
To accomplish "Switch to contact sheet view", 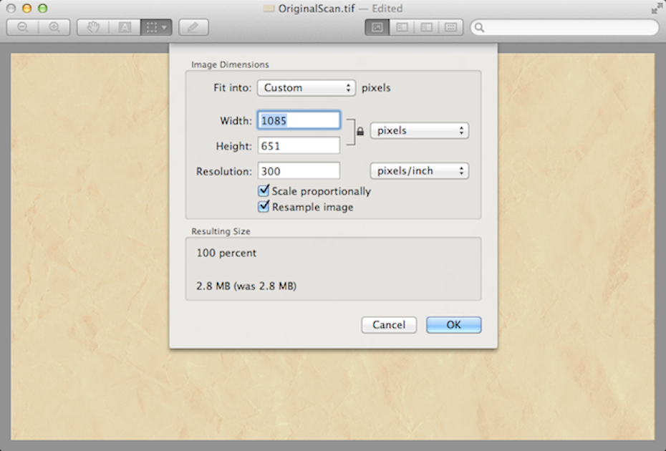I will coord(450,28).
